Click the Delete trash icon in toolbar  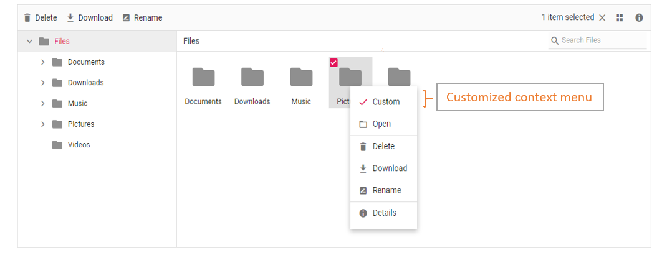click(27, 18)
